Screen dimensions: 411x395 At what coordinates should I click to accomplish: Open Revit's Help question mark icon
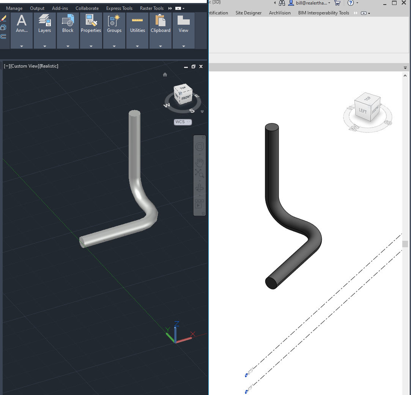(x=351, y=3)
